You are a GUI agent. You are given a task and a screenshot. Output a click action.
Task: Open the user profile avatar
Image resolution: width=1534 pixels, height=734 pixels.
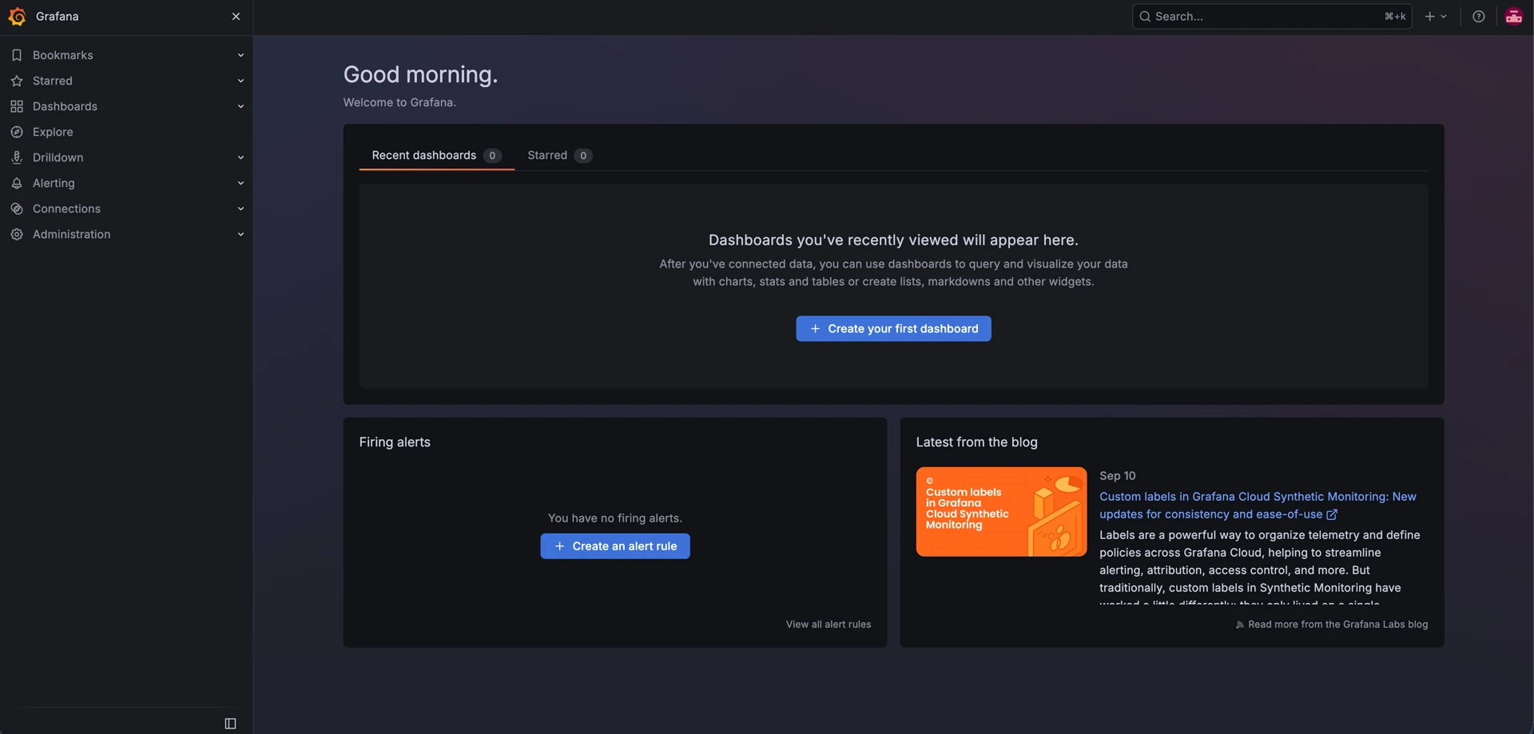[x=1514, y=16]
